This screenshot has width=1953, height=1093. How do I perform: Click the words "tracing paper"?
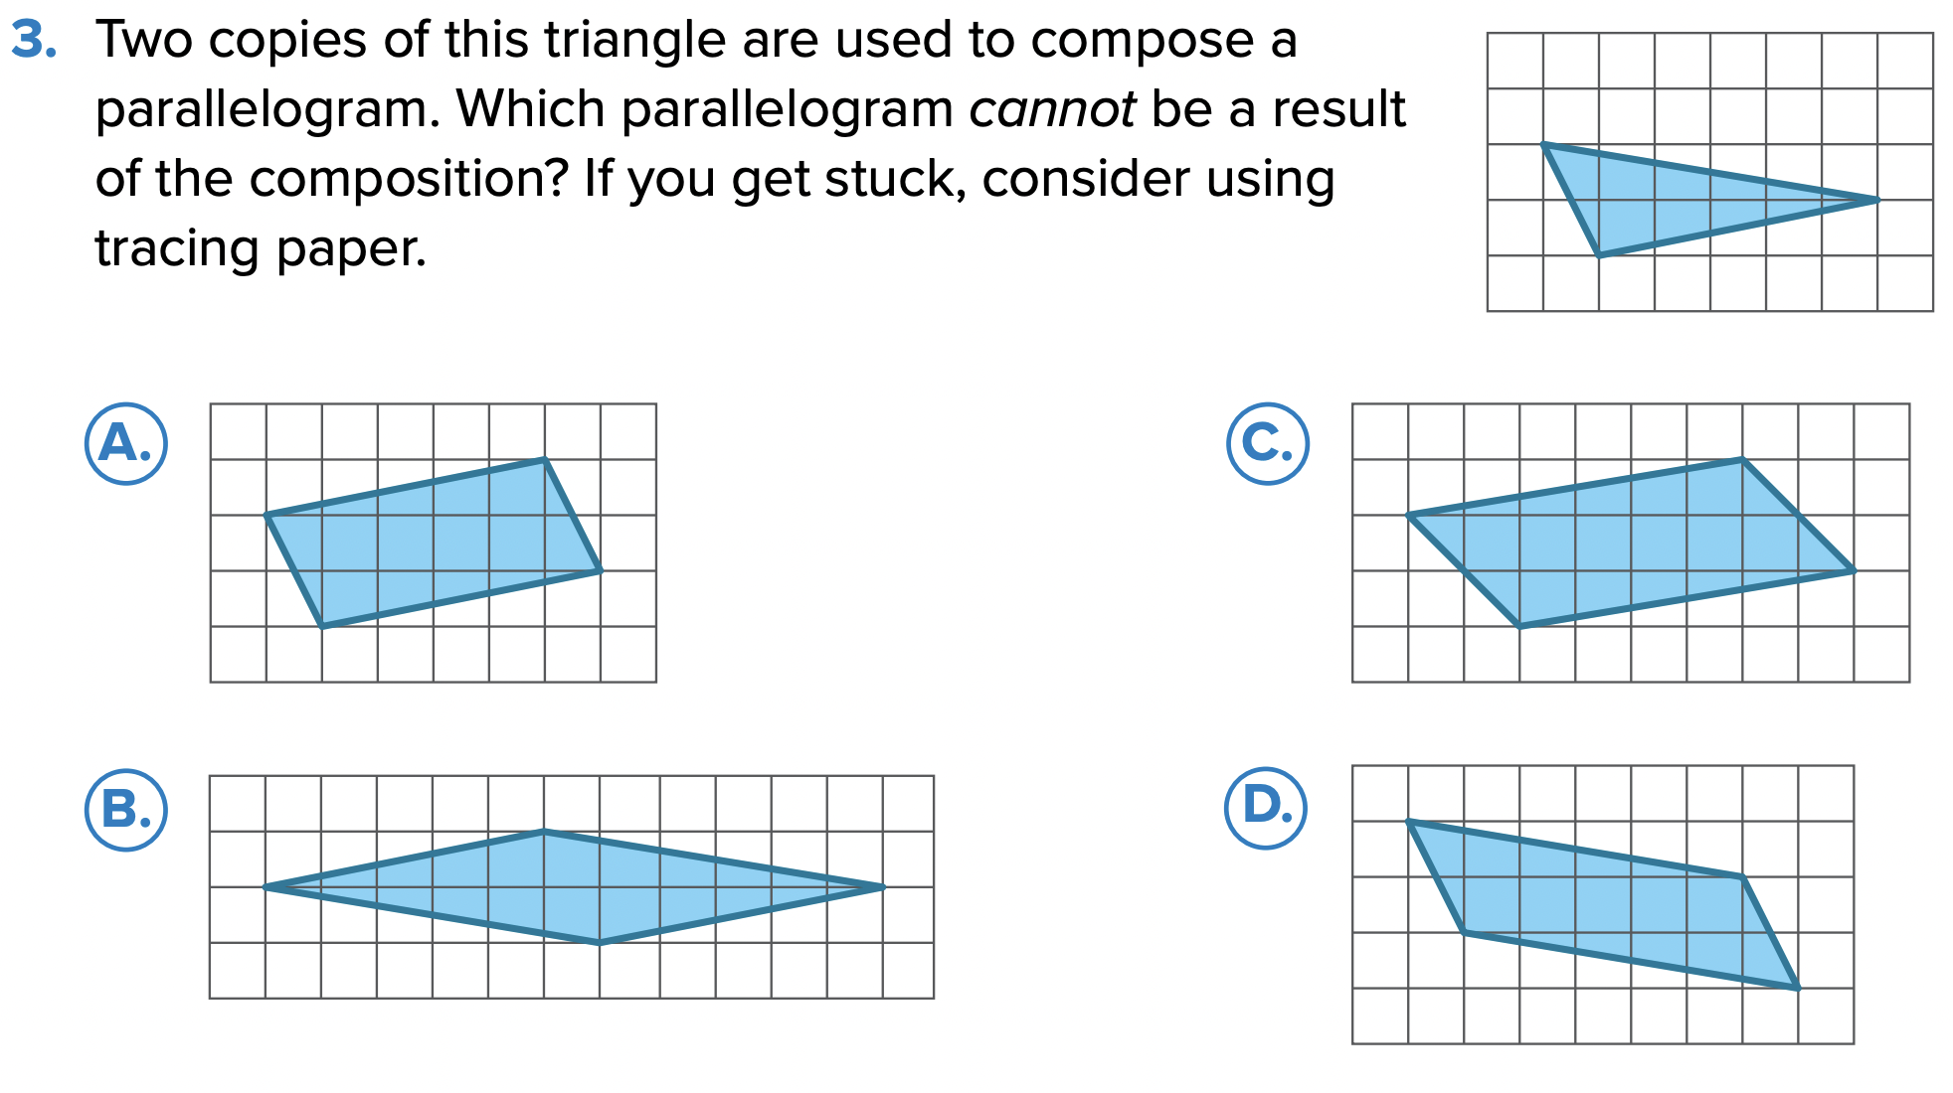point(261,248)
